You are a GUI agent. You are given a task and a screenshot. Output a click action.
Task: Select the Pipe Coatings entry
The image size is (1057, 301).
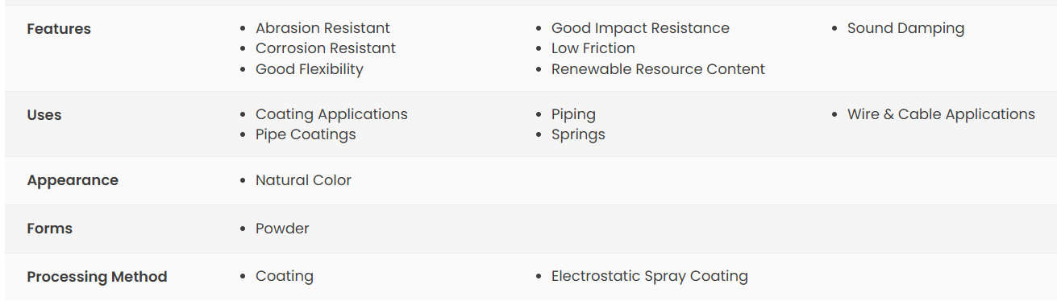306,134
